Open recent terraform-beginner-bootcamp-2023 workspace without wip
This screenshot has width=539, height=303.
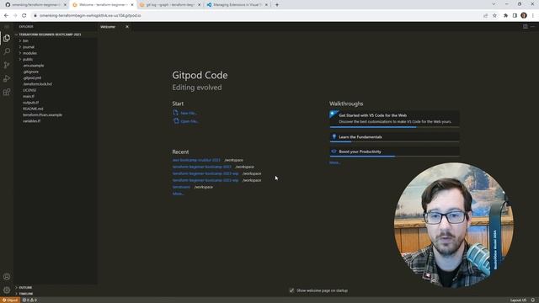click(x=202, y=167)
